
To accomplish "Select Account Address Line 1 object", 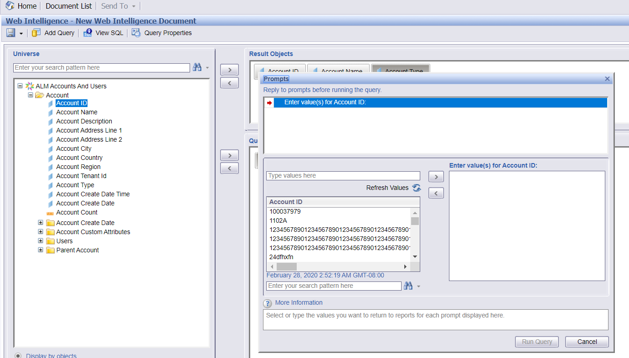I will pos(89,130).
